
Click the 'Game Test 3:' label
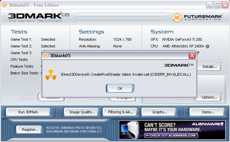coord(21,53)
